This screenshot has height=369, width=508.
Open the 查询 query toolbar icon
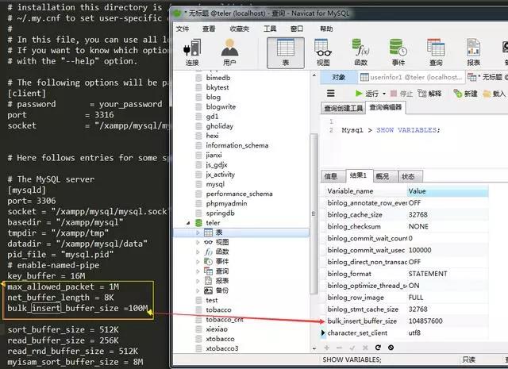pos(436,52)
